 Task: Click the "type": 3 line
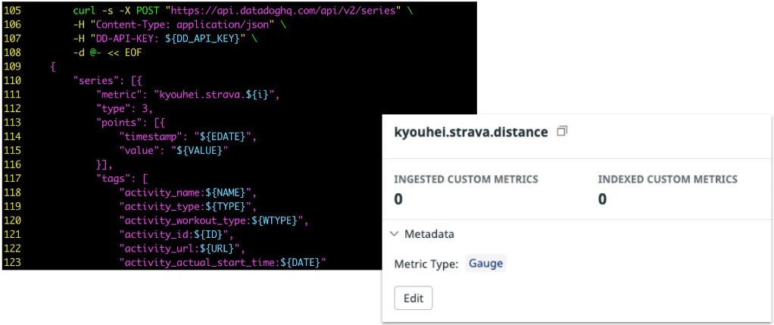click(x=125, y=108)
